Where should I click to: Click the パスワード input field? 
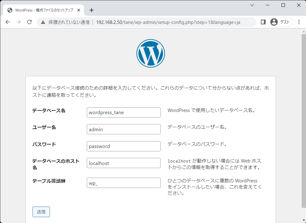[124, 146]
